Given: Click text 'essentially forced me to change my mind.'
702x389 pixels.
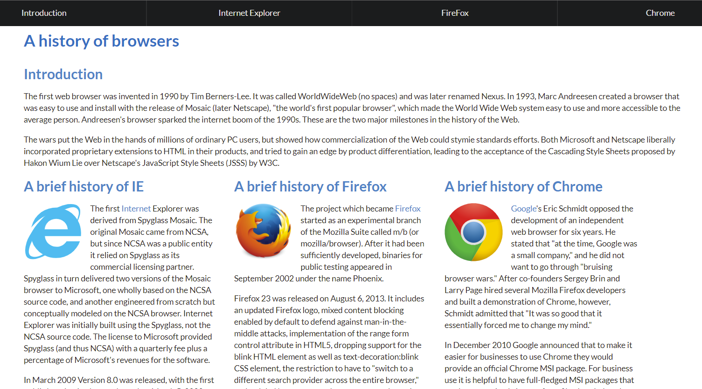Looking at the screenshot, I should coord(518,325).
